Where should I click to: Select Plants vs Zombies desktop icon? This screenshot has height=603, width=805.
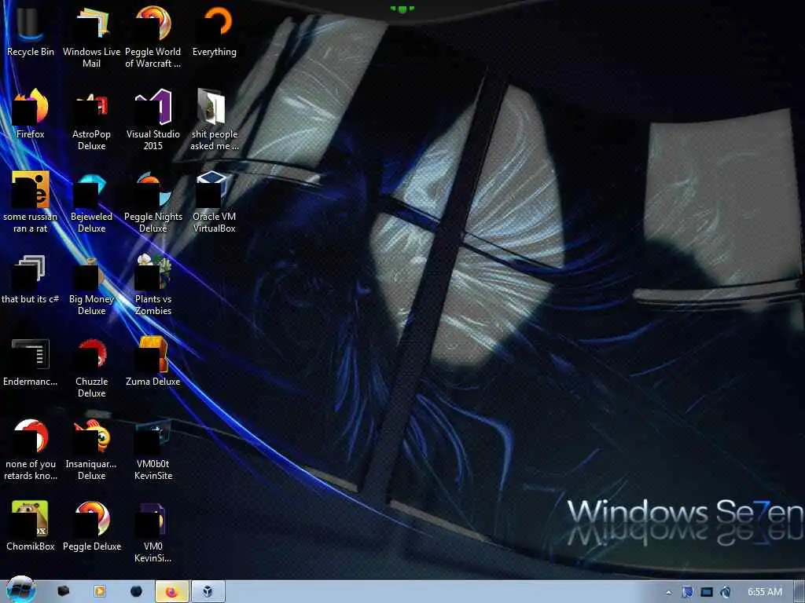[153, 284]
